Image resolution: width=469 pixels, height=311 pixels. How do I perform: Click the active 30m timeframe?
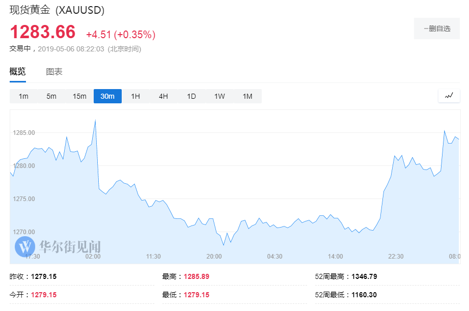click(x=107, y=96)
